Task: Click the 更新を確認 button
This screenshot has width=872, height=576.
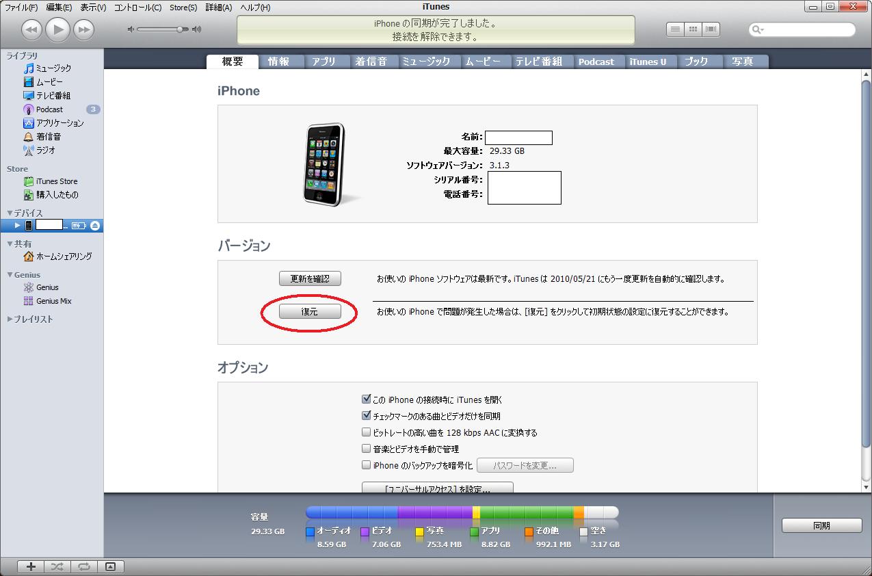Action: [310, 278]
